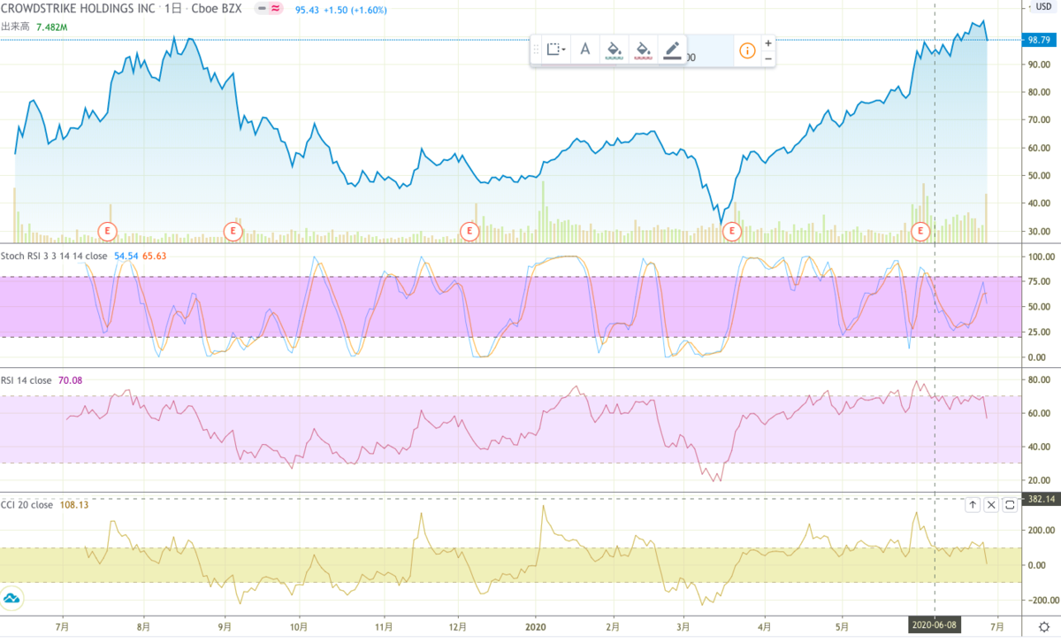Screen dimensions: 1061x643
Task: Toggle the gray minus pill beside Cboe BZX
Action: tap(263, 10)
